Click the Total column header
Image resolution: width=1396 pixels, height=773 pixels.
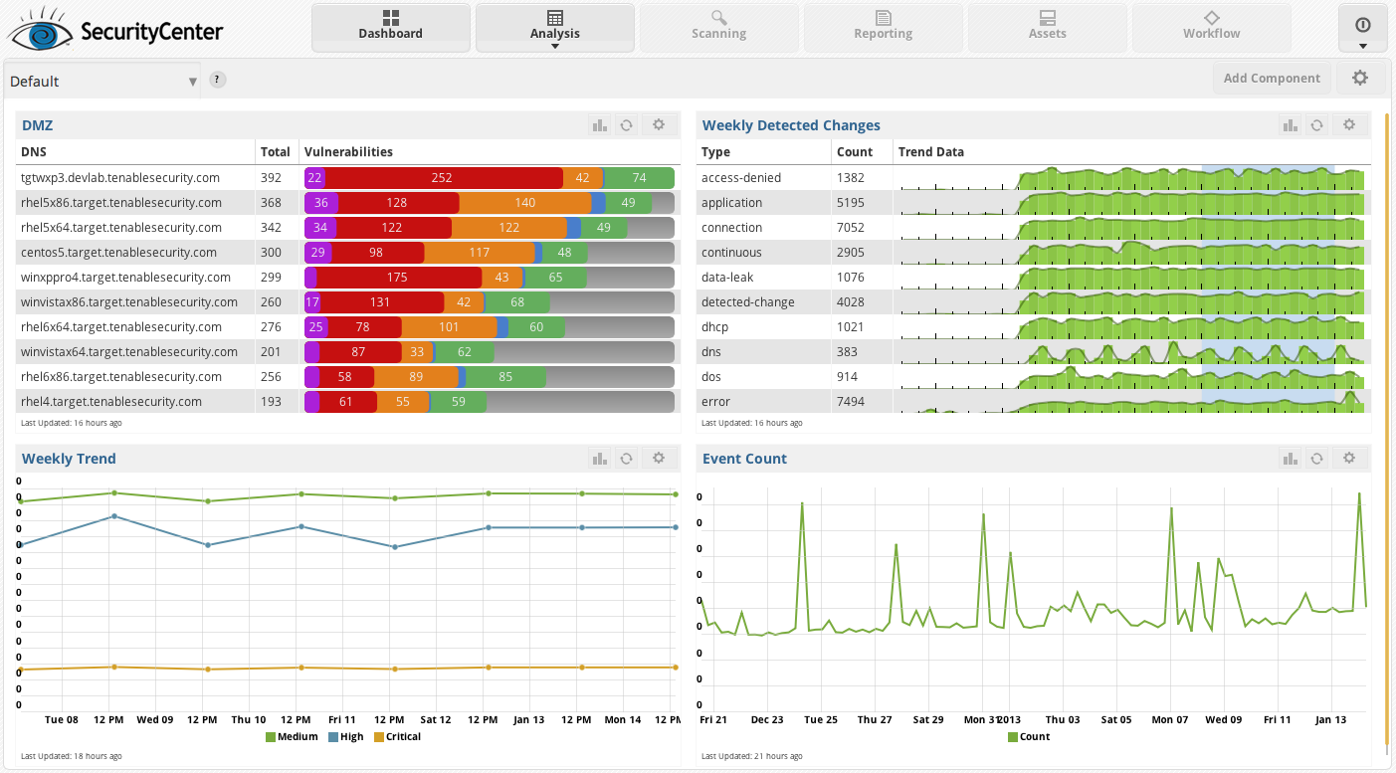pyautogui.click(x=276, y=152)
